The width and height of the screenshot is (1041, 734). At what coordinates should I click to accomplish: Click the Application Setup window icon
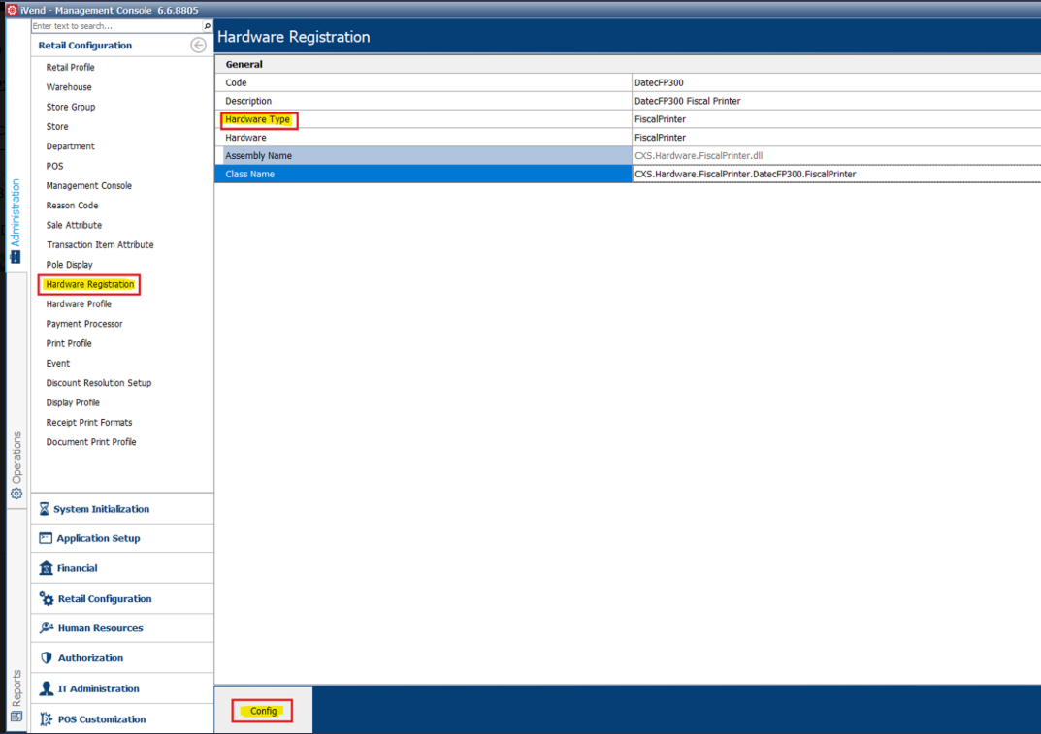tap(46, 538)
